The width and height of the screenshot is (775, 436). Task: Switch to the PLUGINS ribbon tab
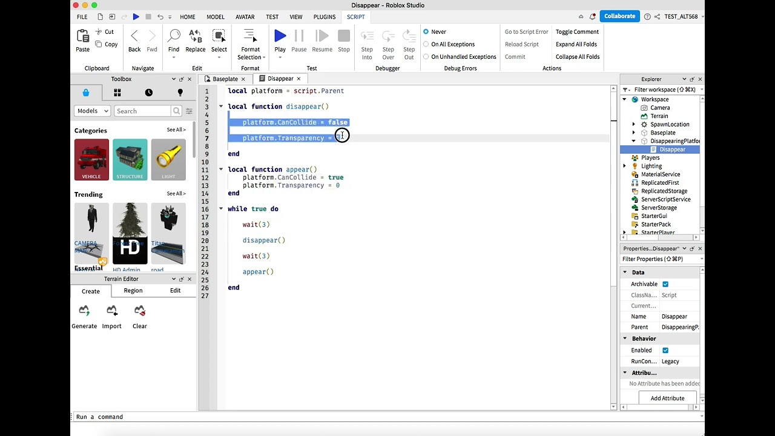tap(325, 17)
